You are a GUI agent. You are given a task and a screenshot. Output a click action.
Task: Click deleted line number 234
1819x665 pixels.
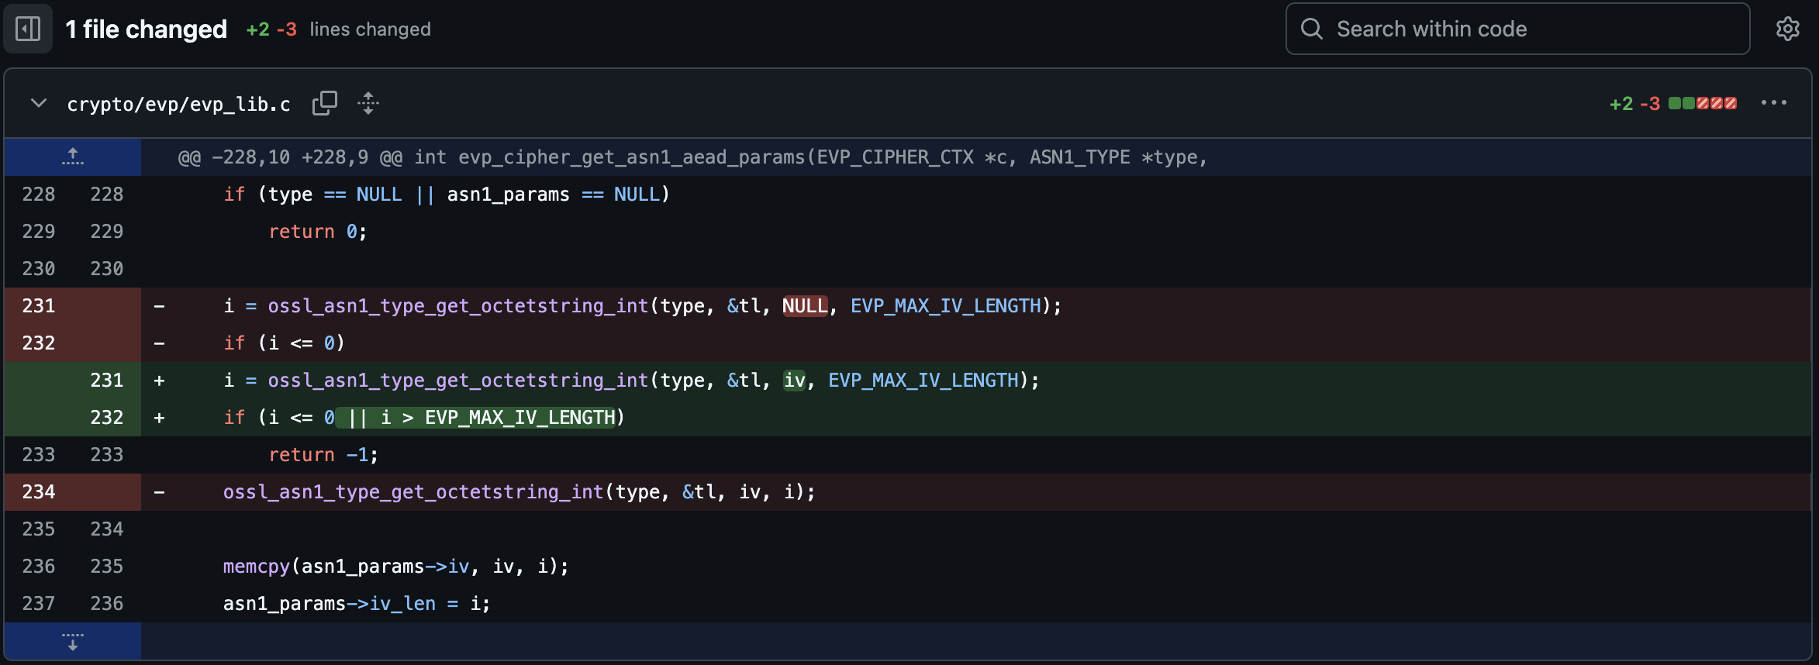point(39,492)
